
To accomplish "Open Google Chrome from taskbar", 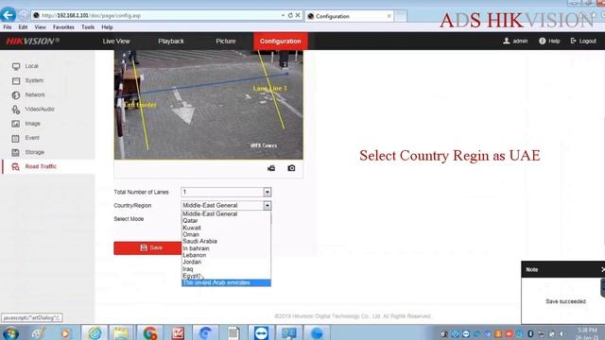I will [x=150, y=333].
